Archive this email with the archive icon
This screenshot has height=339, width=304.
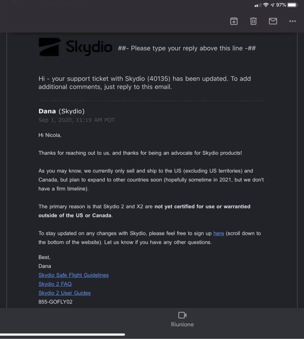[234, 21]
